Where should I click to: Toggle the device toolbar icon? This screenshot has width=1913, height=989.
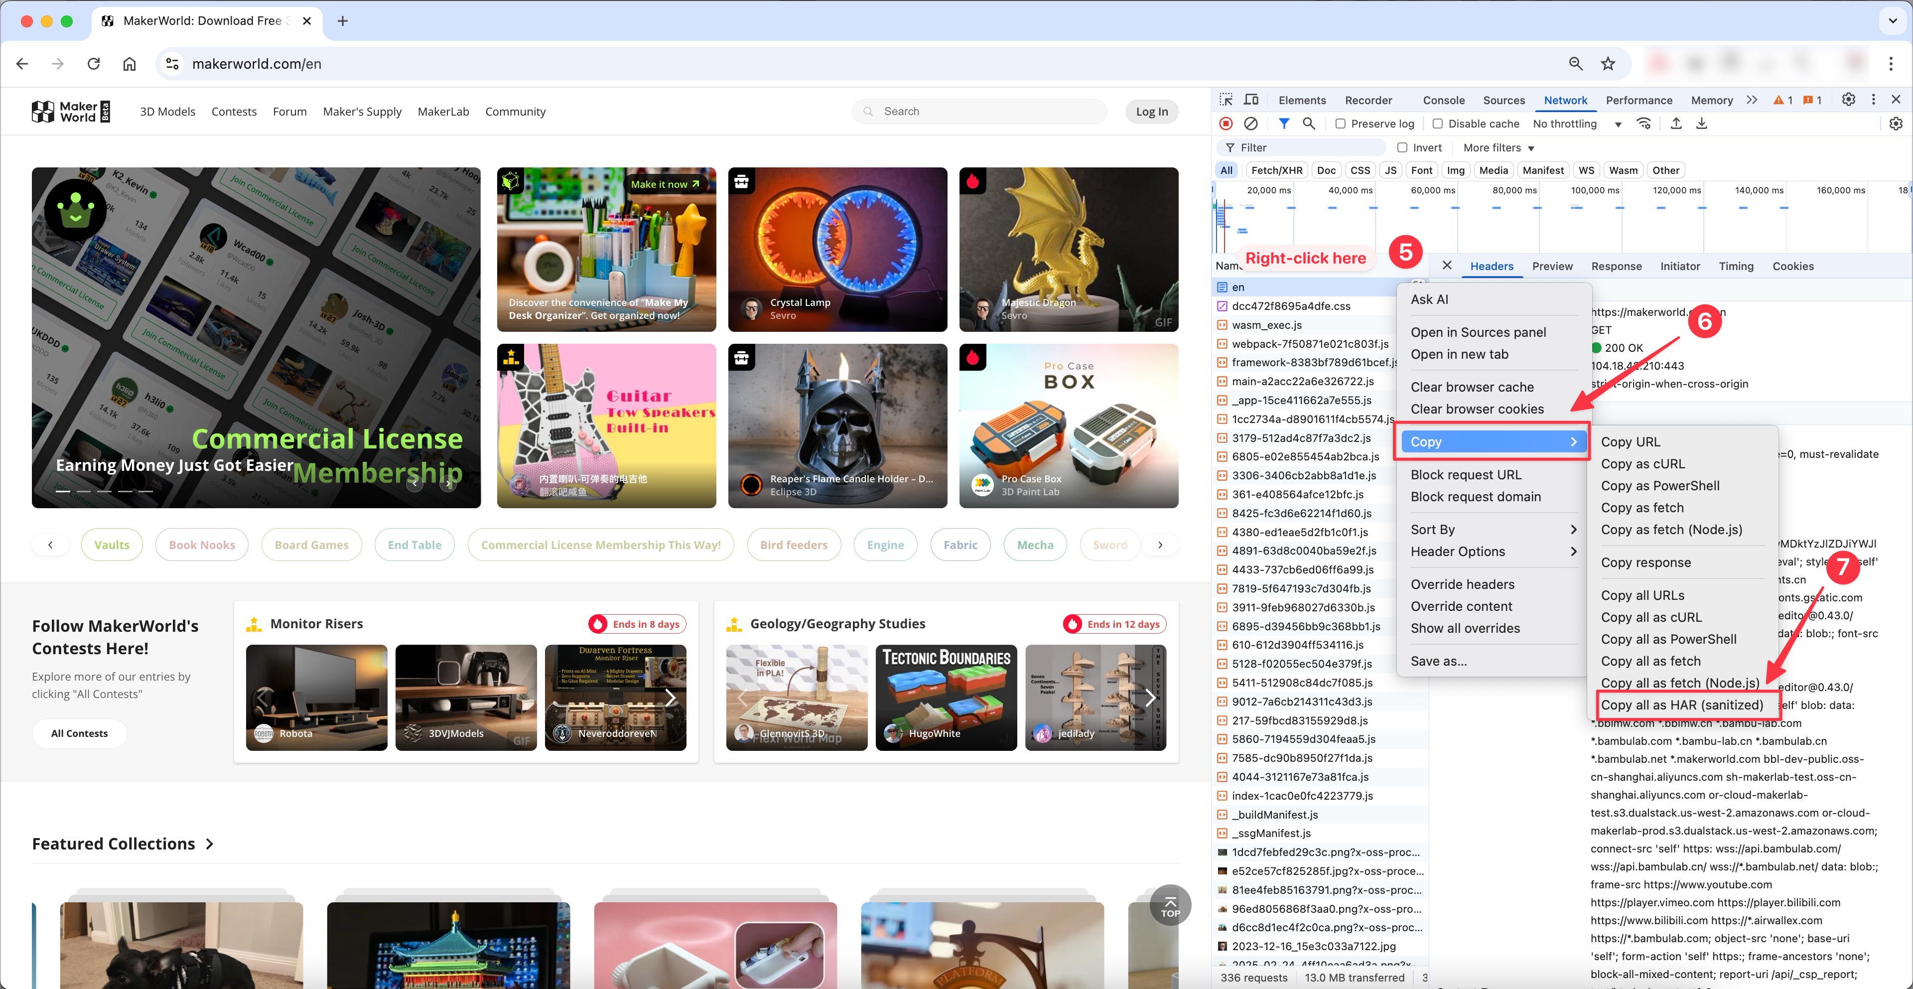pos(1251,100)
